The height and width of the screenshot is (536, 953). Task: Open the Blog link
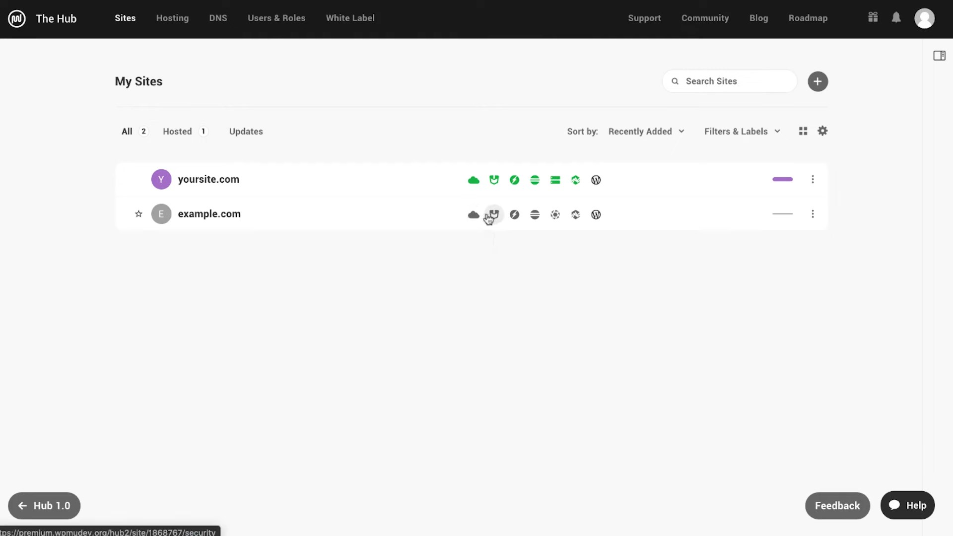coord(758,18)
